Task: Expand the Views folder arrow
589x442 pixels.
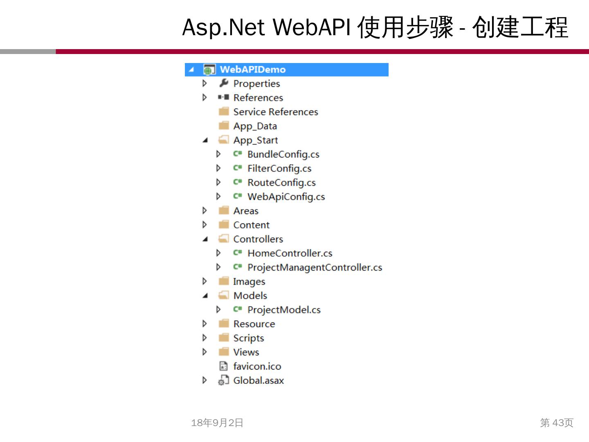Action: coord(205,352)
